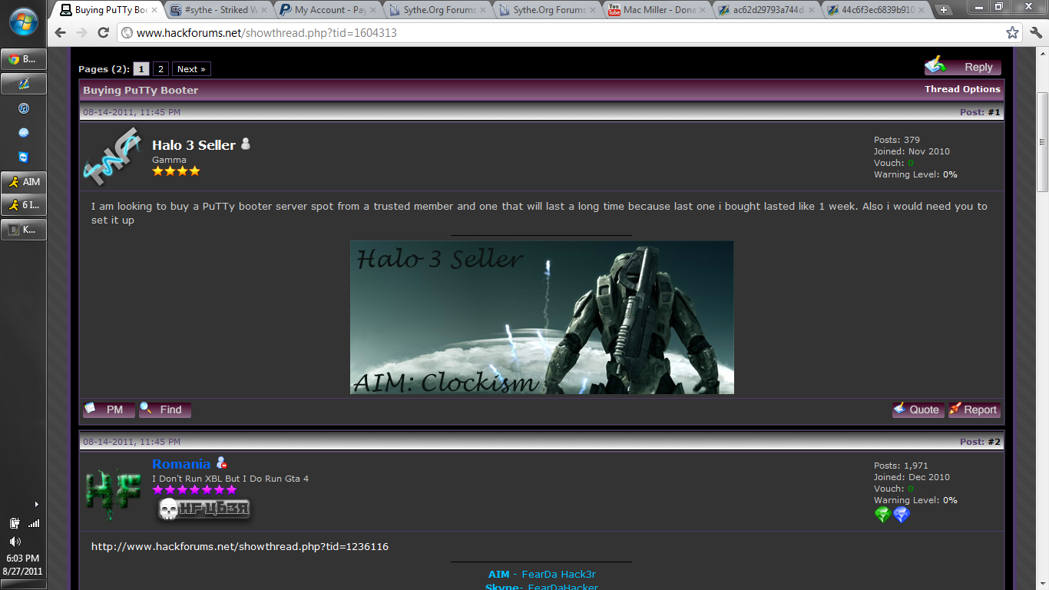The width and height of the screenshot is (1049, 590).
Task: Click the 'Gamma' user title text
Action: (x=169, y=160)
